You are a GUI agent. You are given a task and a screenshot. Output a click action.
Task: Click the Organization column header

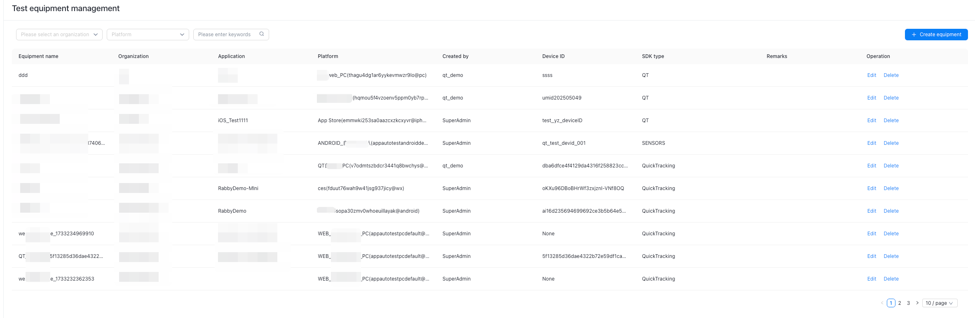[x=134, y=56]
